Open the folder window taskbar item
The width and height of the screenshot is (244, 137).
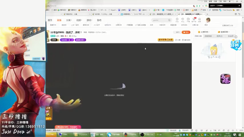tap(81, 135)
